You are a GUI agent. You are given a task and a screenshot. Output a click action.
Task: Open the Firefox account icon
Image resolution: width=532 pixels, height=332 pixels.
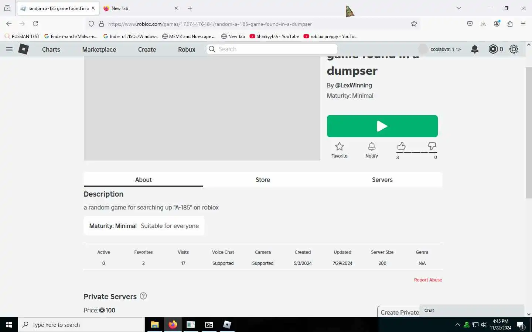tap(497, 24)
